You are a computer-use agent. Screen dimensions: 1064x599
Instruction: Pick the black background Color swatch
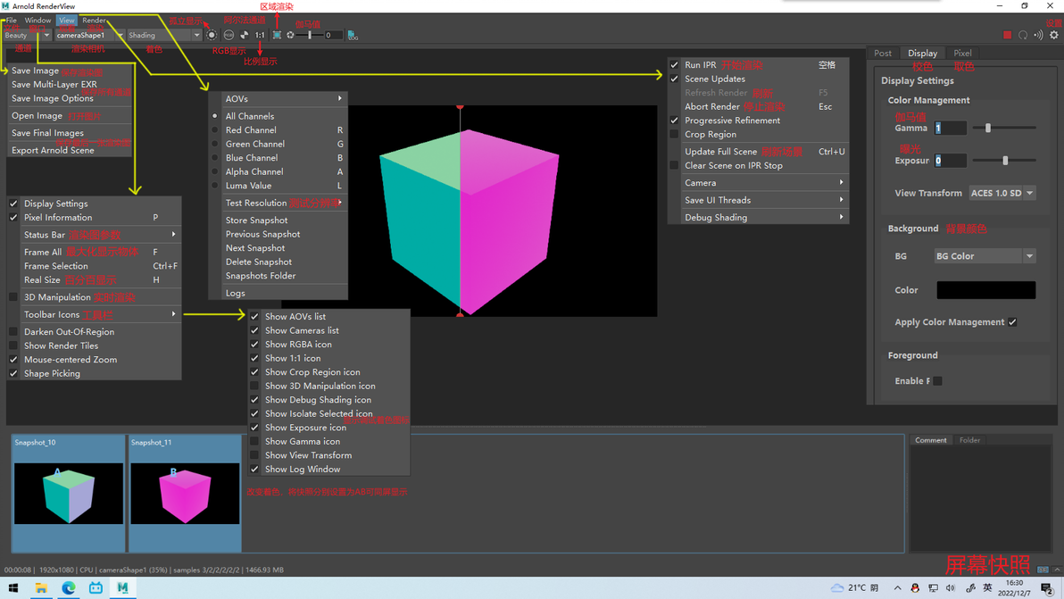click(985, 290)
